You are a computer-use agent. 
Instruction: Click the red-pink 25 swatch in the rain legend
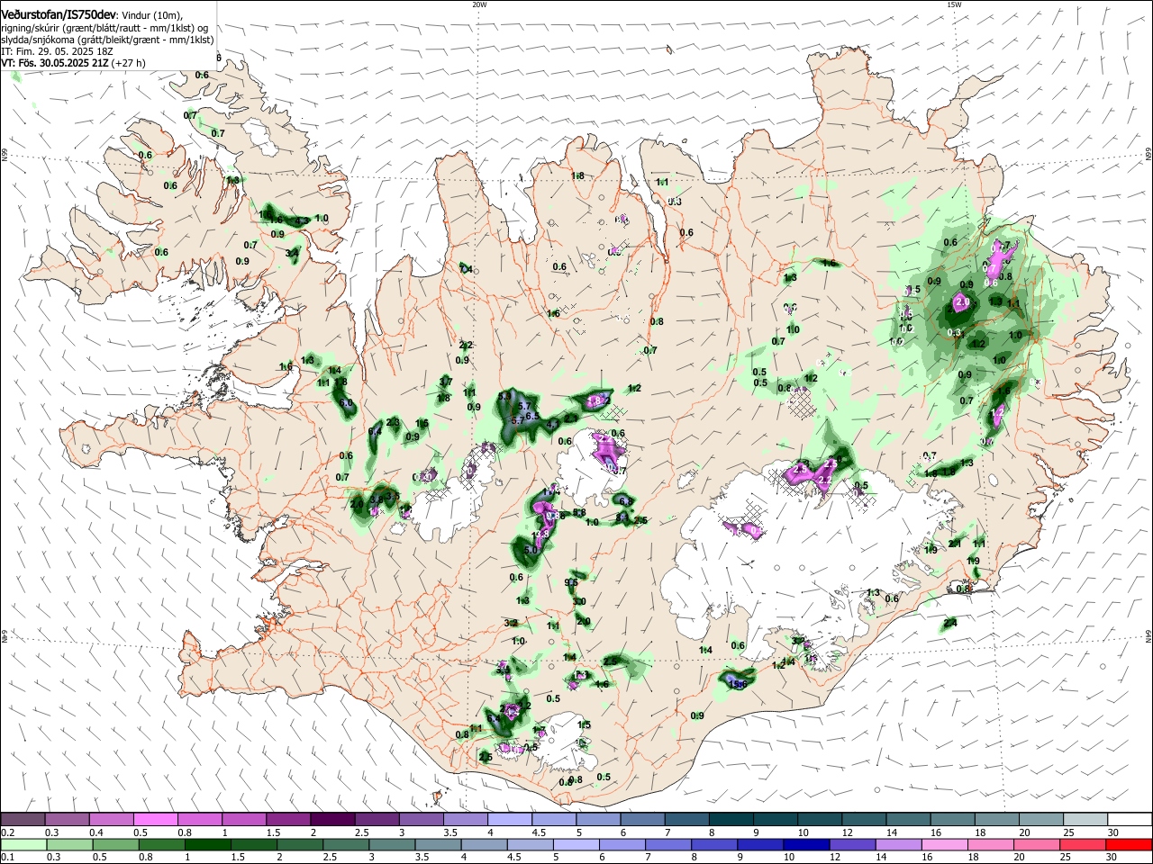click(x=1083, y=845)
